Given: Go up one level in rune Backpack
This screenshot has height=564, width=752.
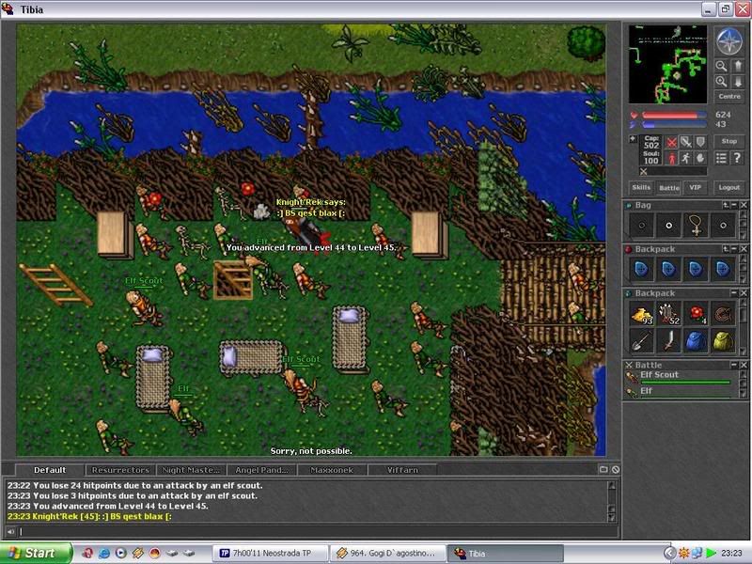Looking at the screenshot, I should pyautogui.click(x=726, y=249).
